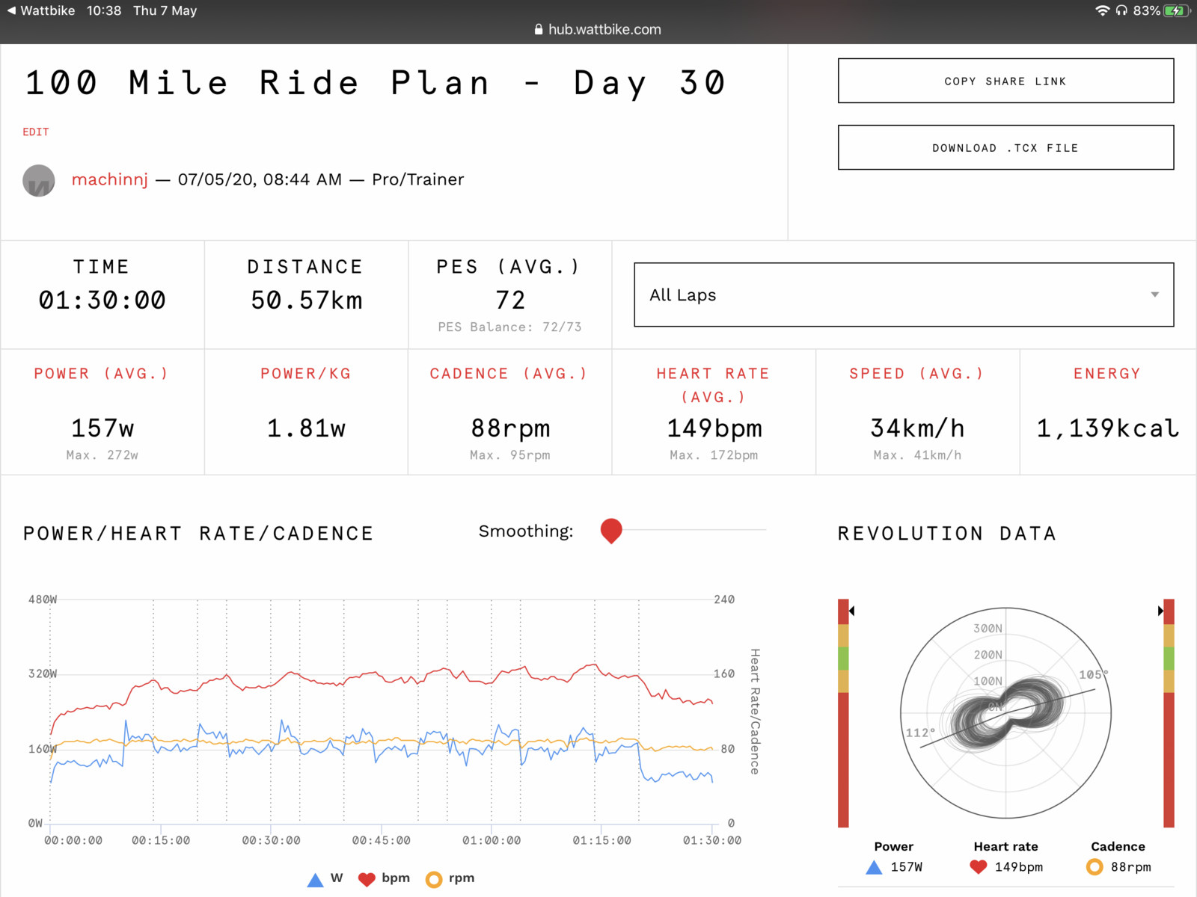Open the All Laps dropdown
This screenshot has width=1197, height=897.
point(903,295)
